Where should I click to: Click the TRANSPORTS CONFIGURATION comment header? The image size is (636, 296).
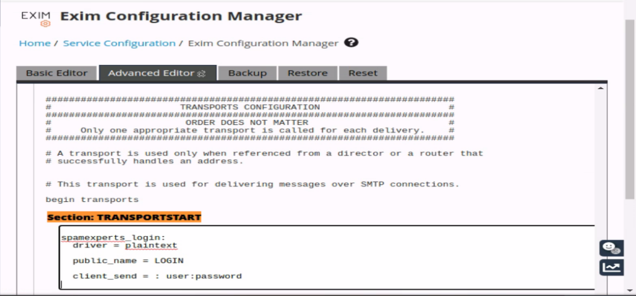(250, 107)
